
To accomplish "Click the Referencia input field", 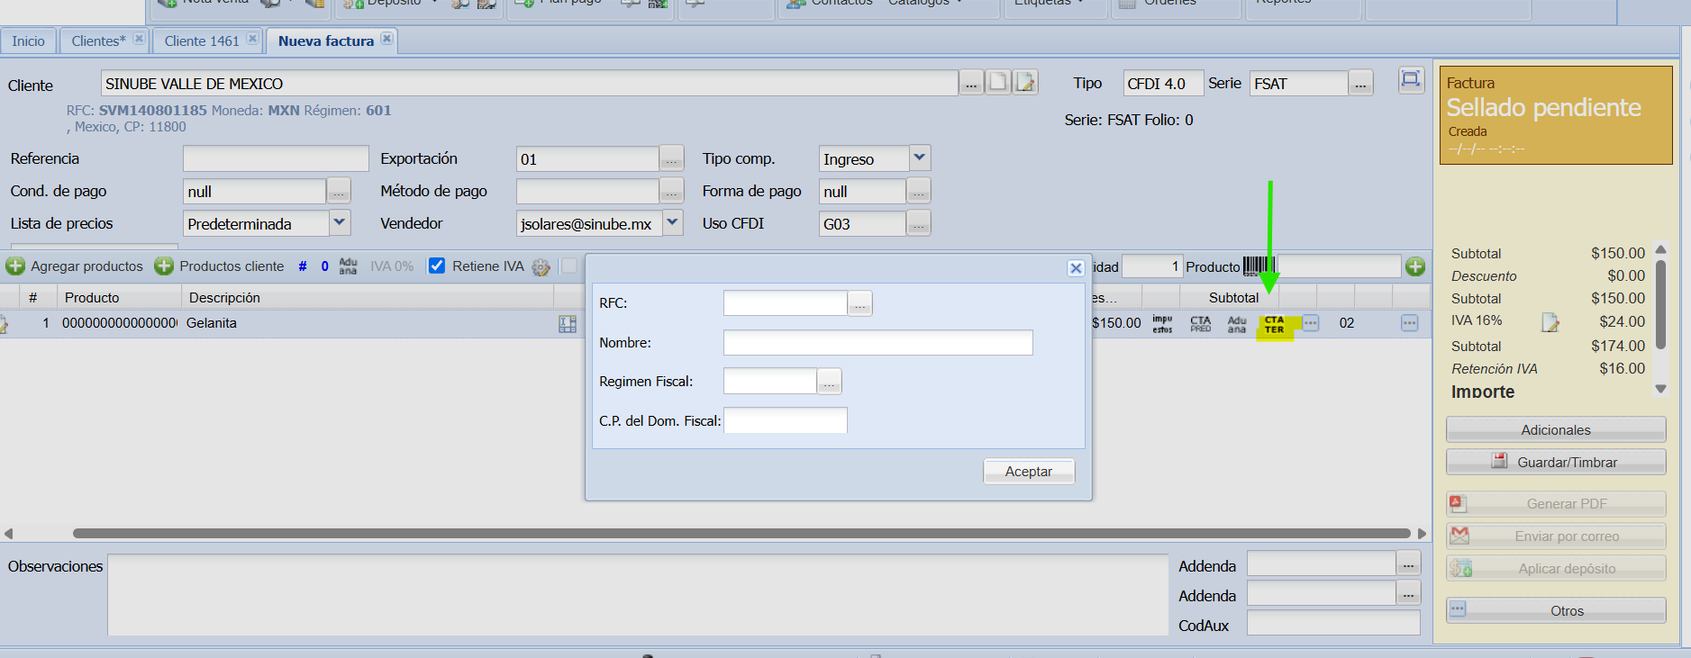I will [x=276, y=158].
